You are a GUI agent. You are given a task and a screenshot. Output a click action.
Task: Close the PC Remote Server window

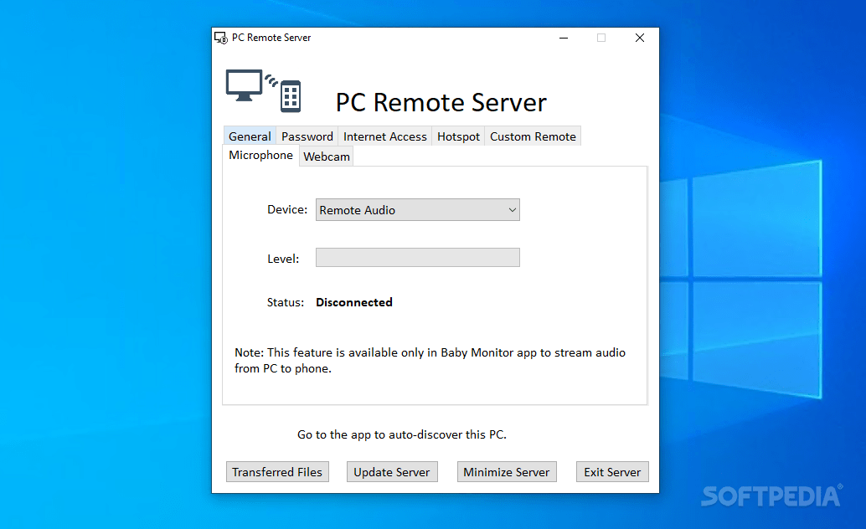click(640, 38)
